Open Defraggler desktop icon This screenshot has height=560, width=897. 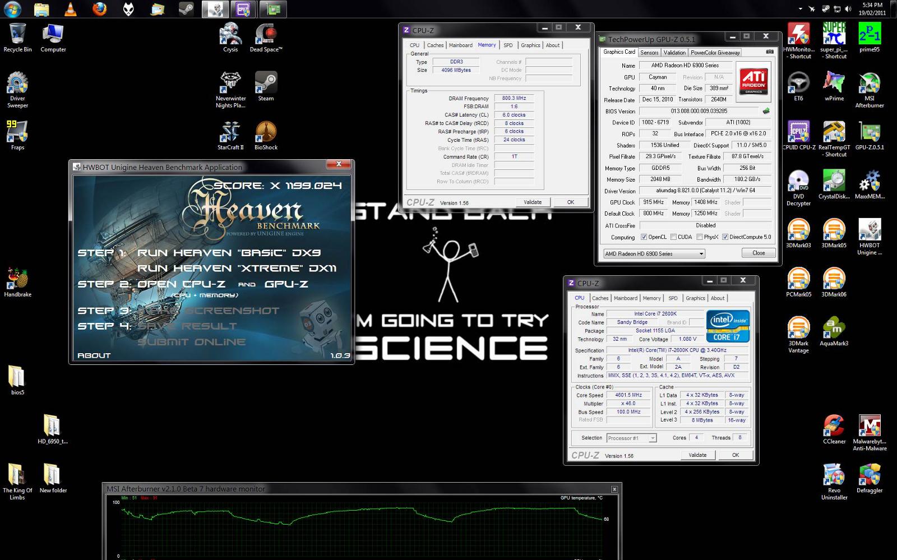[x=869, y=479]
